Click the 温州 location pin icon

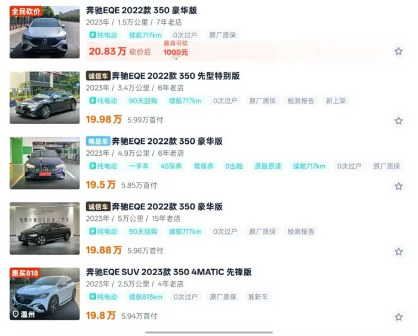(16, 314)
